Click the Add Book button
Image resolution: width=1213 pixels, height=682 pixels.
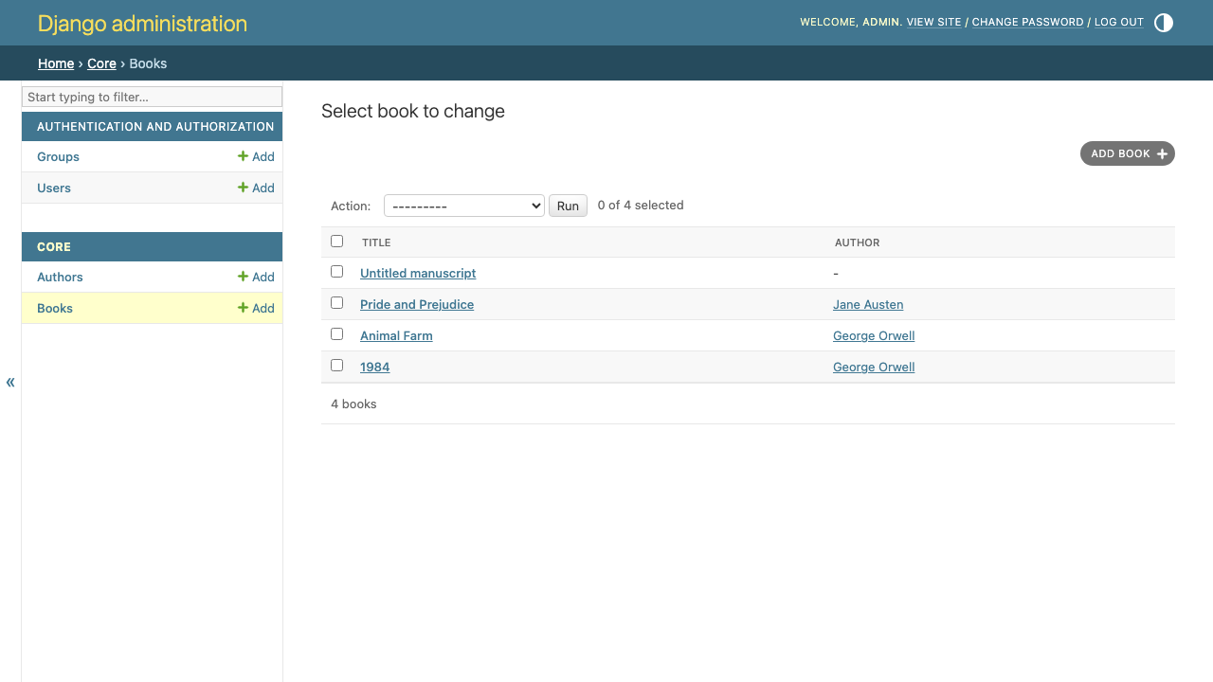click(x=1128, y=153)
